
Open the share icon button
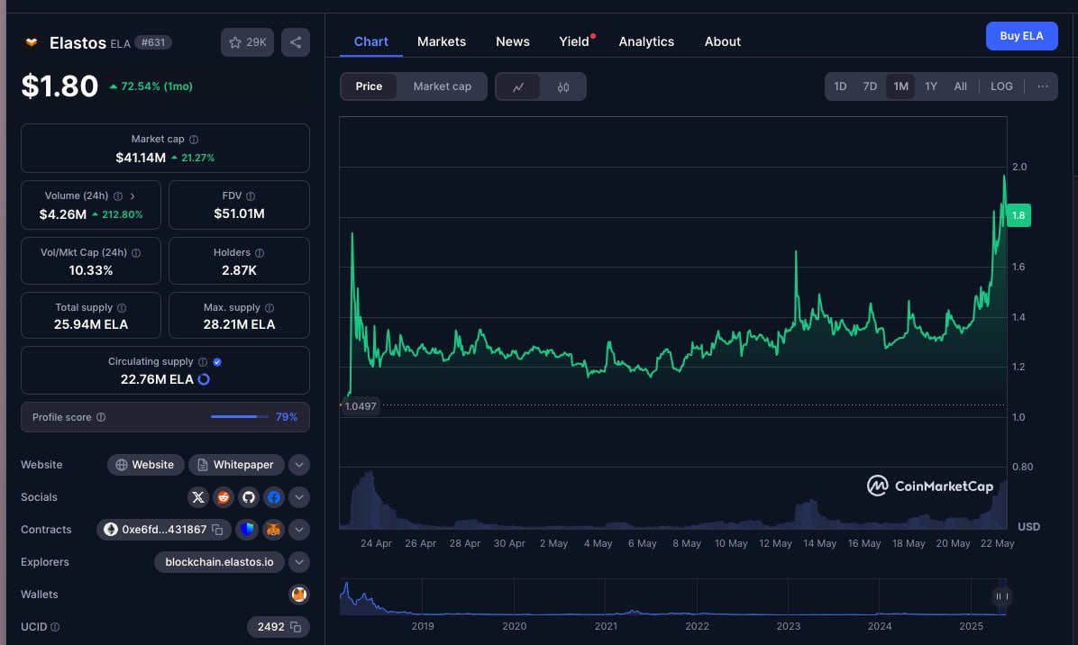296,42
